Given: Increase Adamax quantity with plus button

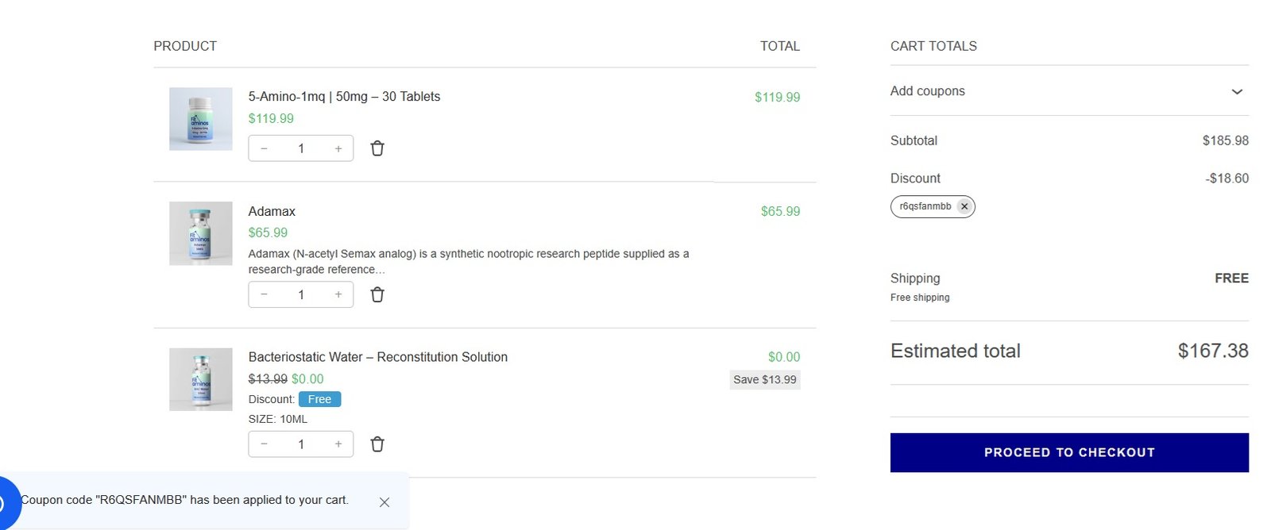Looking at the screenshot, I should pos(338,294).
